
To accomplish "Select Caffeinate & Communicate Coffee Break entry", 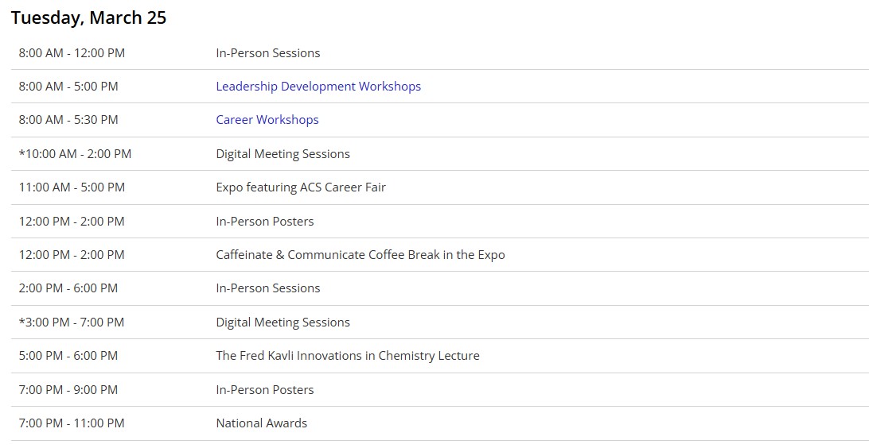I will 360,255.
